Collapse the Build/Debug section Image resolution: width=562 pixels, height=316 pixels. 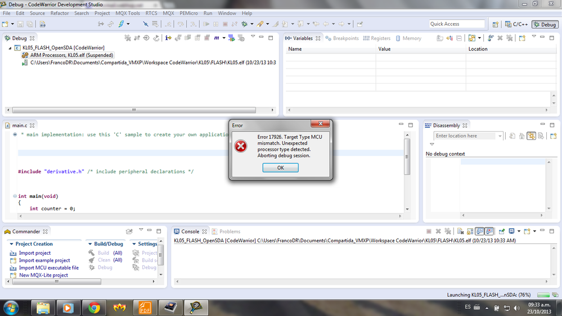tap(90, 244)
